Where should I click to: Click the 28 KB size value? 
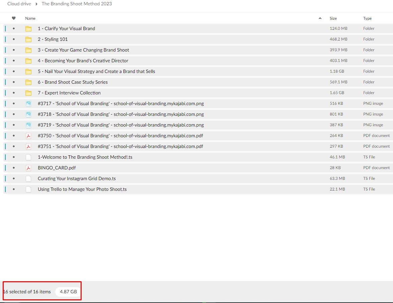click(335, 168)
